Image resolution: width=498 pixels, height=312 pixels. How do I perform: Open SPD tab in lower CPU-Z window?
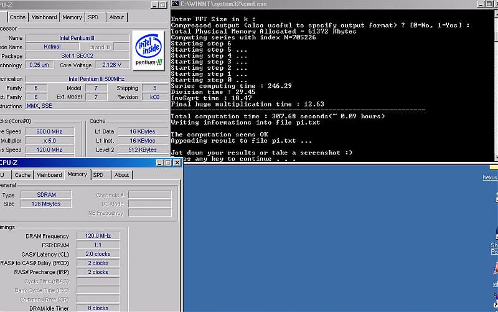(98, 175)
